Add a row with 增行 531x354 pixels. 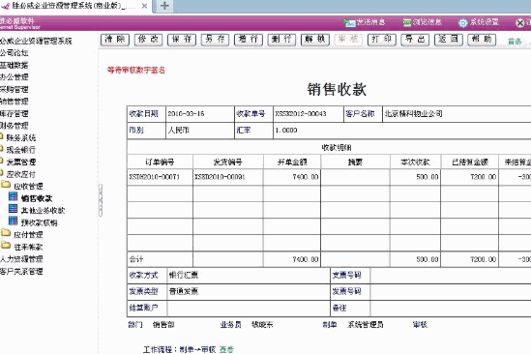[x=249, y=40]
